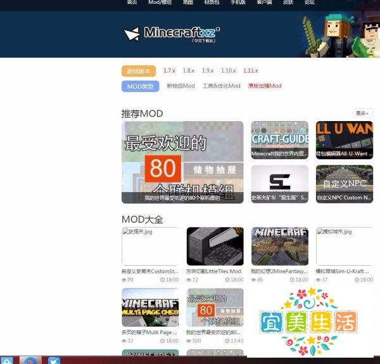Click the eye icon beside 500 views

(189, 341)
